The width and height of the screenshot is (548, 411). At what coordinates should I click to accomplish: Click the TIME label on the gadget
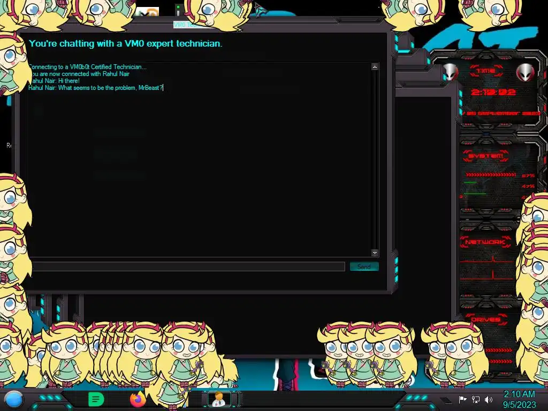click(486, 71)
